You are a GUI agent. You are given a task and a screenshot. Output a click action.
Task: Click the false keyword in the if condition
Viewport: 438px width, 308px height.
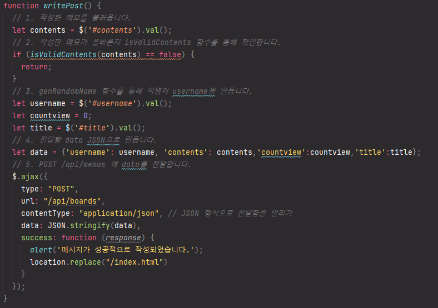tap(170, 54)
